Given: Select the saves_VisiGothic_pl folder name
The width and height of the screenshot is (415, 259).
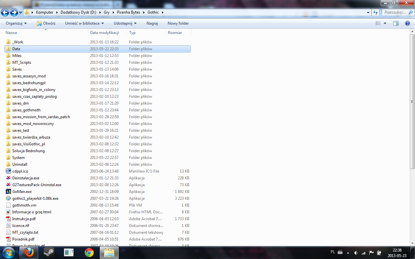Looking at the screenshot, I should coord(29,144).
